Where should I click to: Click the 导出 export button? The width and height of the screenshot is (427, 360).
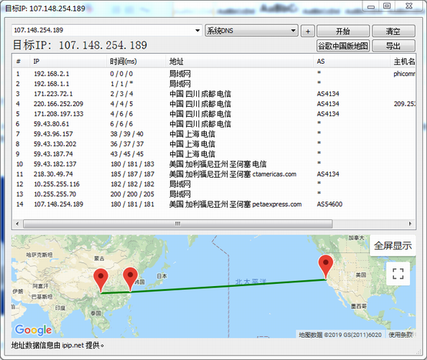pyautogui.click(x=393, y=45)
